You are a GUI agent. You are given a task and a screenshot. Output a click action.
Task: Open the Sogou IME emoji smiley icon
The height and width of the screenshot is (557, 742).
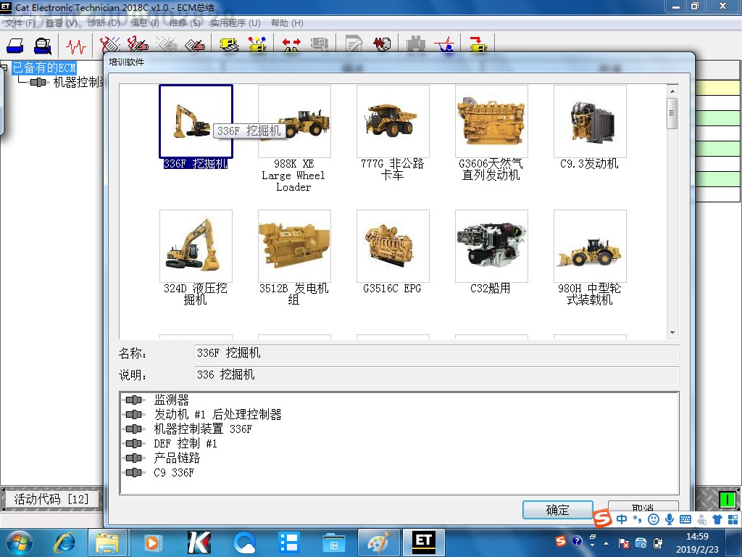tap(654, 519)
